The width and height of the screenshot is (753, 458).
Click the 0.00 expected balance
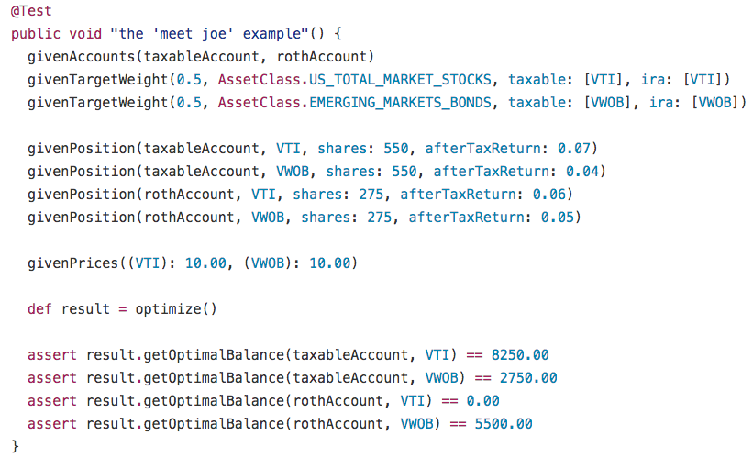(x=482, y=401)
